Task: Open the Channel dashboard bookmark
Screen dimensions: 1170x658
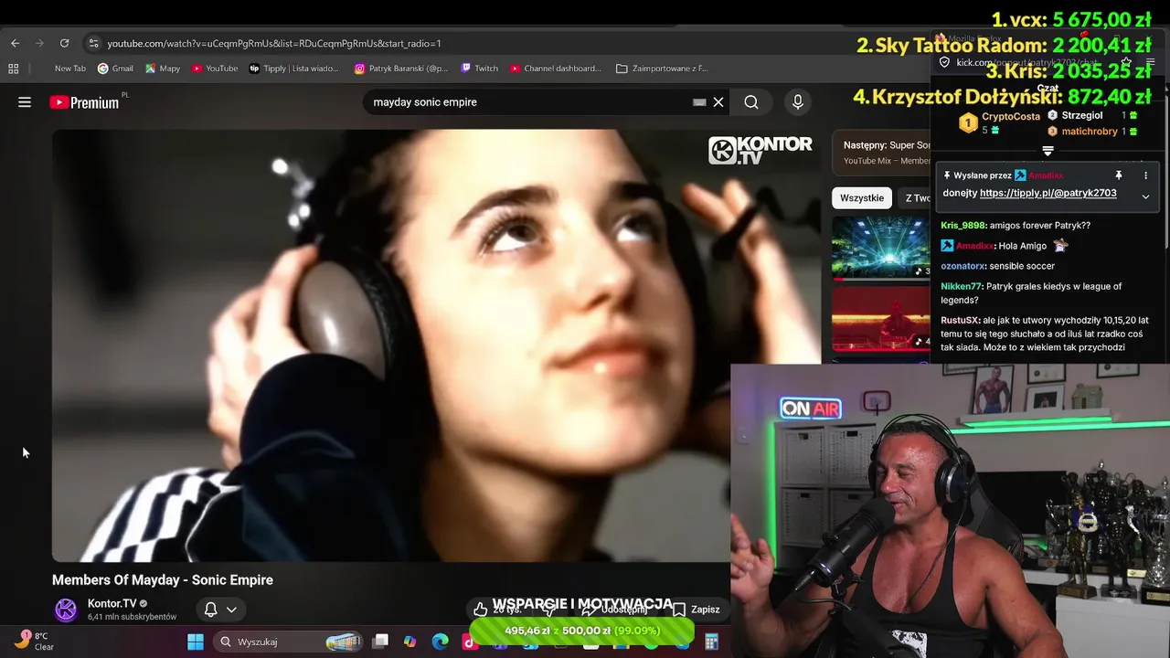Action: point(556,69)
